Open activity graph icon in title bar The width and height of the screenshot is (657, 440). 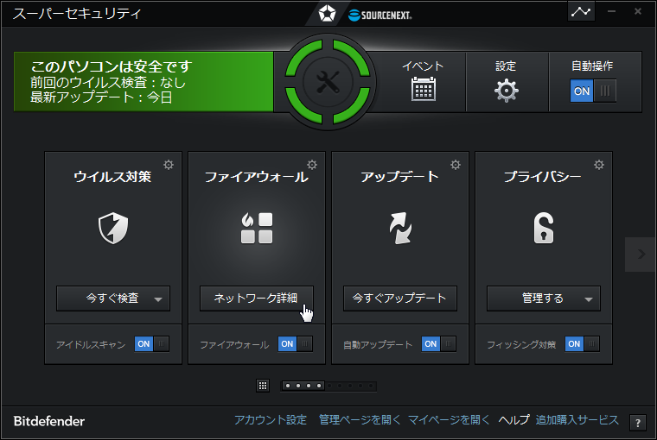(x=581, y=12)
